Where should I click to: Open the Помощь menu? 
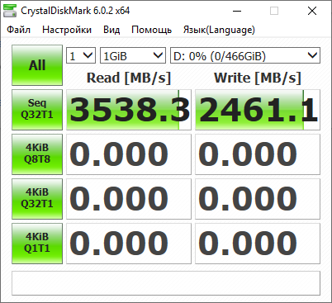click(151, 30)
